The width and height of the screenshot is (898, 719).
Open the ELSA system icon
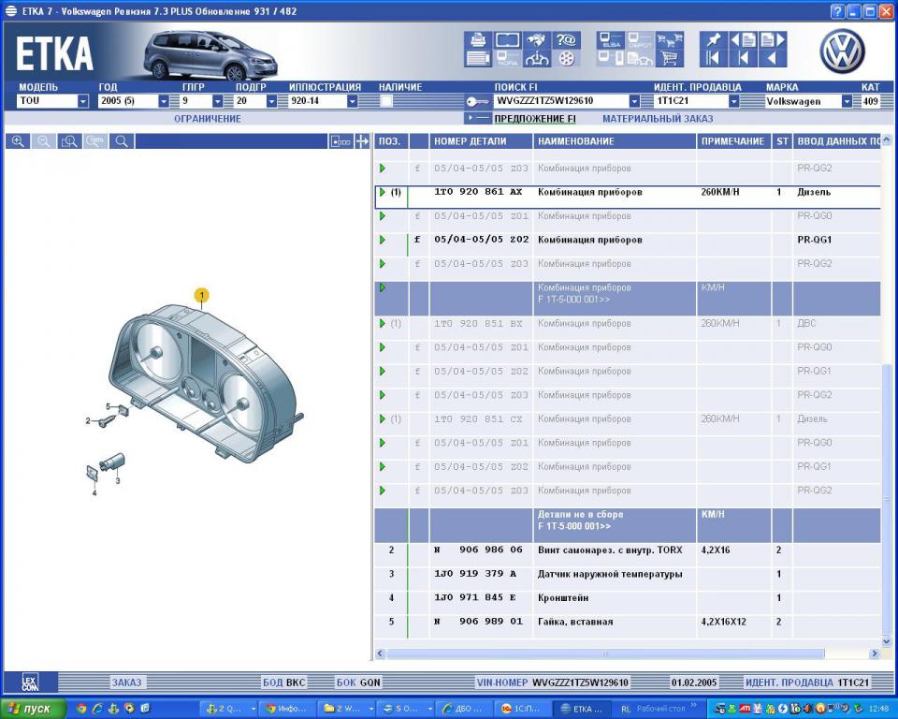[x=611, y=40]
